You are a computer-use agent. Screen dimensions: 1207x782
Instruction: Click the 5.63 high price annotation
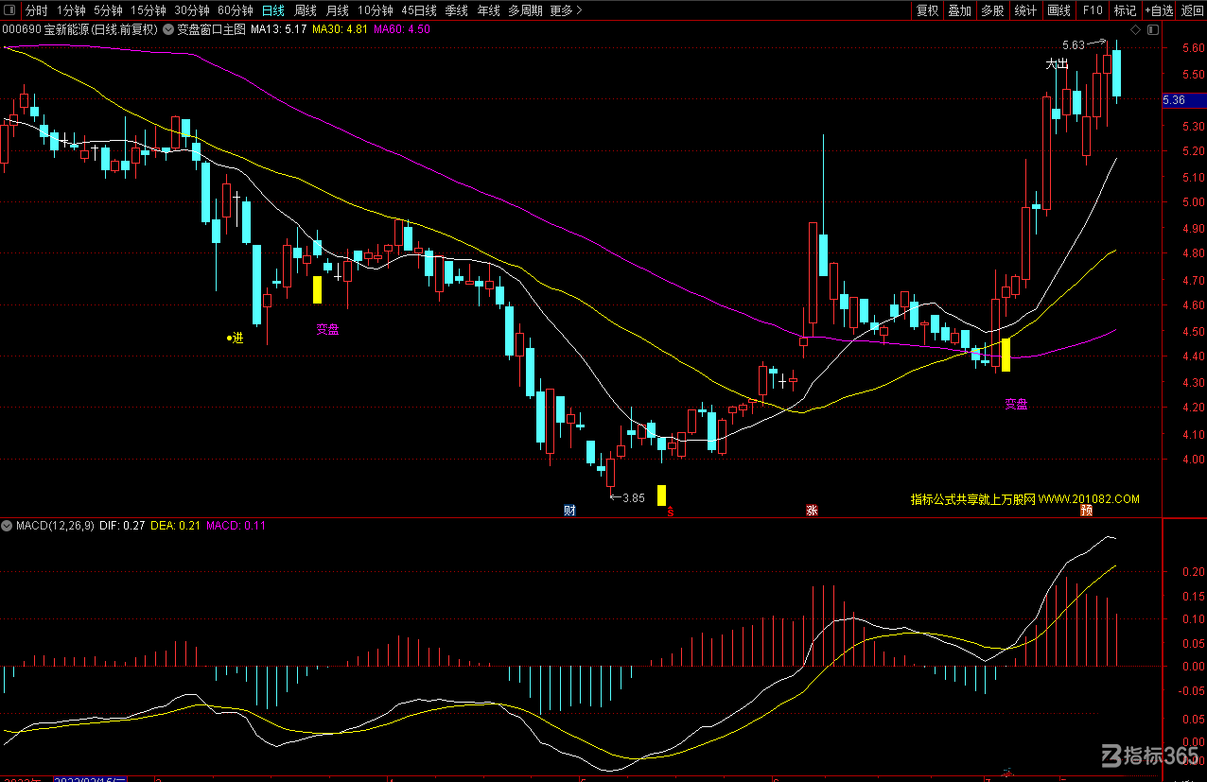1074,44
